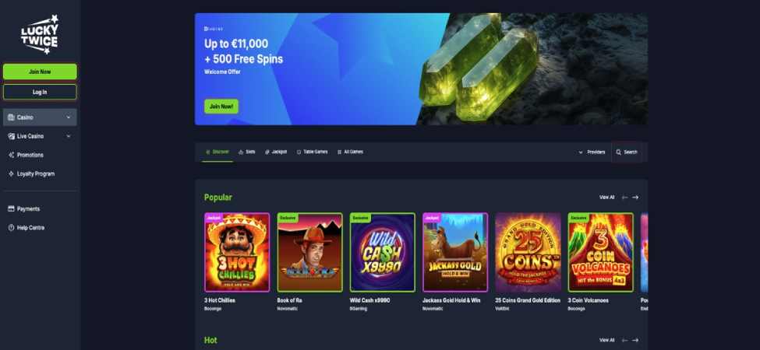The width and height of the screenshot is (760, 350).
Task: Click the Lucky Twice logo
Action: [x=40, y=34]
